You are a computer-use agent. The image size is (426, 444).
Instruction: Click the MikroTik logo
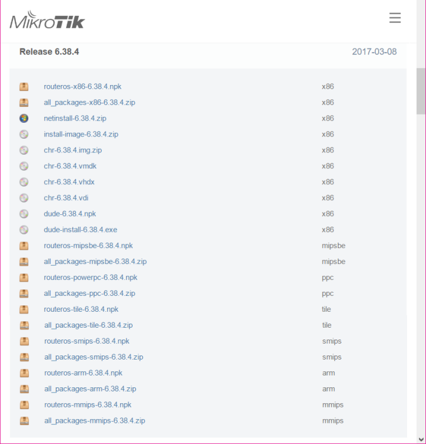point(47,20)
